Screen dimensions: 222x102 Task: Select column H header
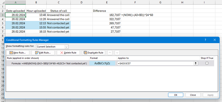pyautogui.click(x=182, y=2)
